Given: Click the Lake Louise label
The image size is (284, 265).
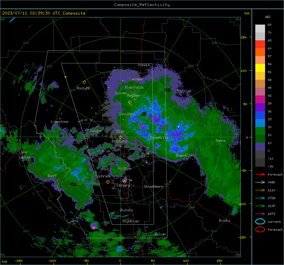Looking at the screenshot, I should [24, 155].
